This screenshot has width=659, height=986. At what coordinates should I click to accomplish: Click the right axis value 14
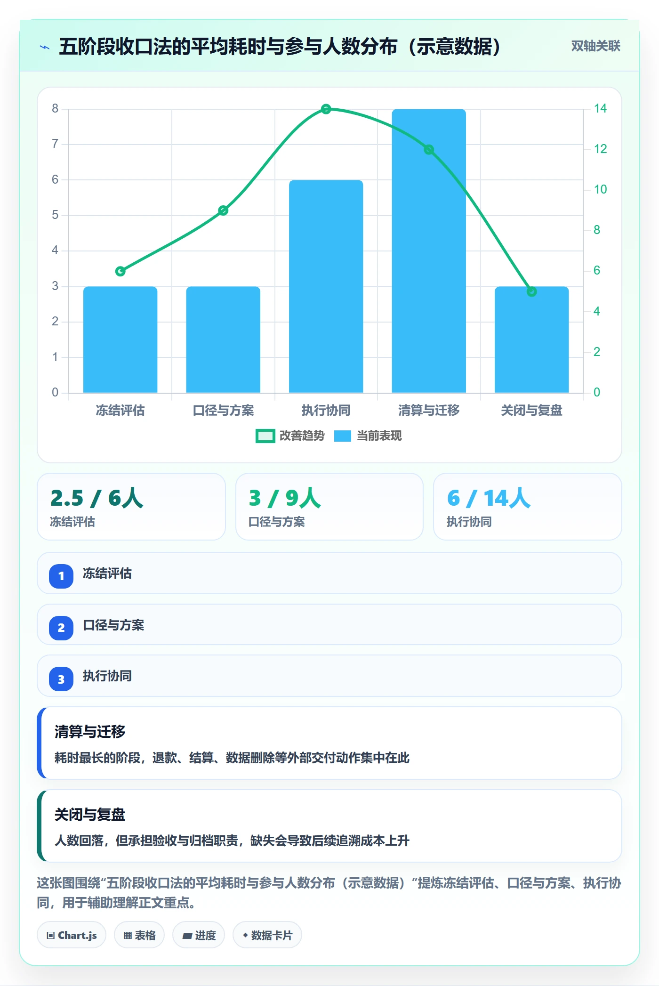(x=600, y=109)
